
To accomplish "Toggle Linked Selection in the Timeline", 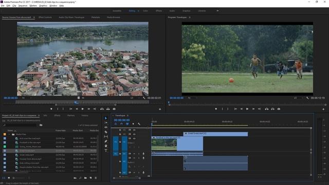I will (x=127, y=124).
